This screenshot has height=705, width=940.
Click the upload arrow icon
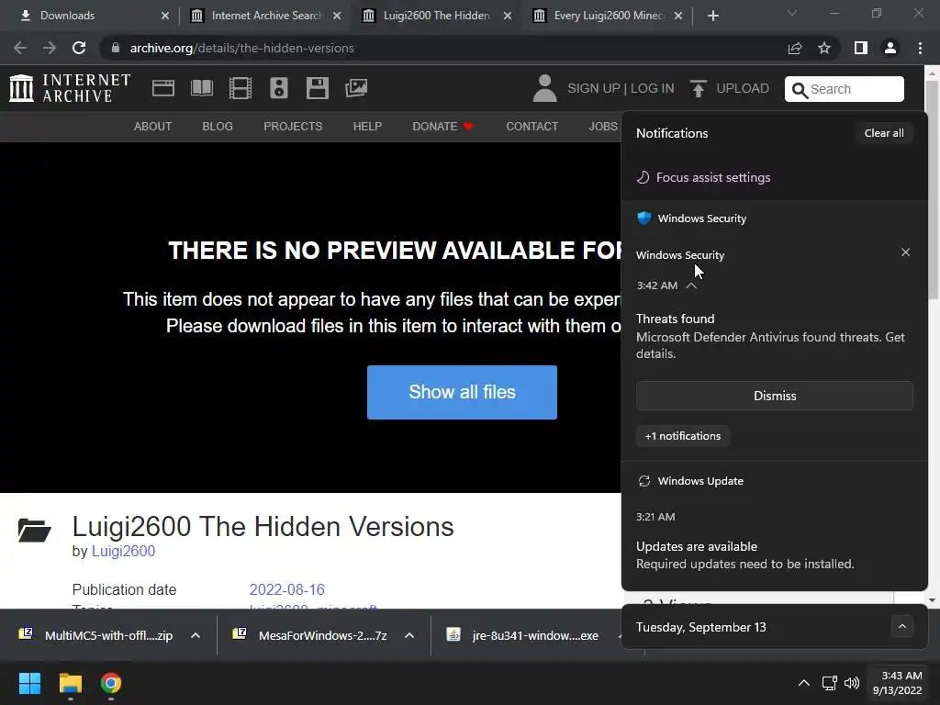coord(698,88)
